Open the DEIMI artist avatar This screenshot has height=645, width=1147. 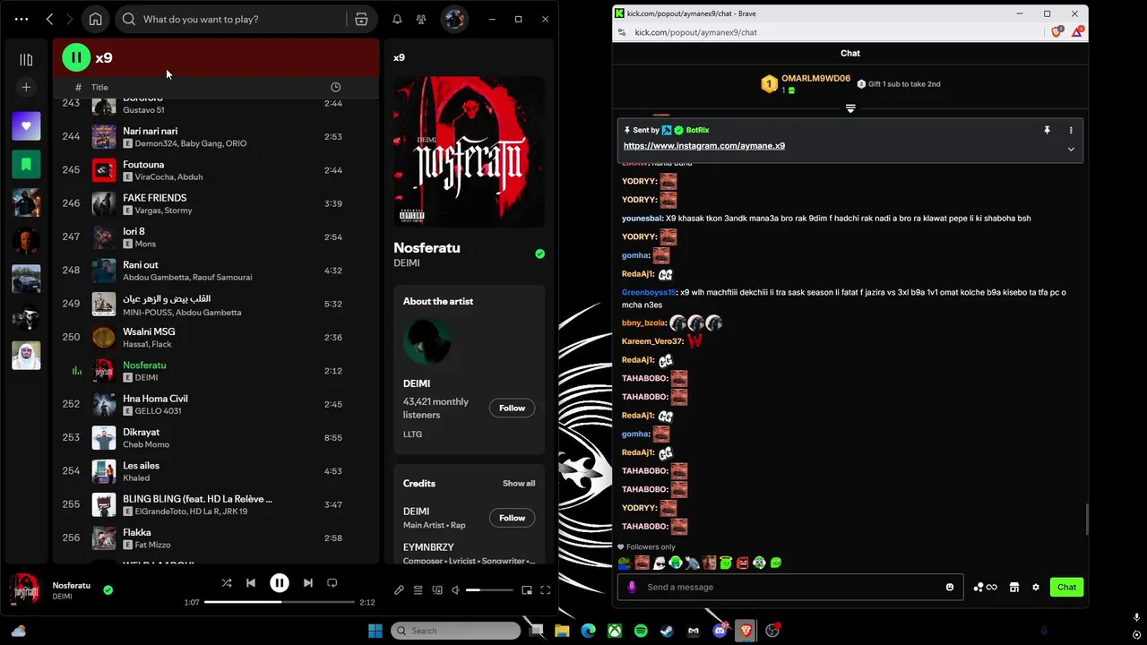click(x=427, y=341)
